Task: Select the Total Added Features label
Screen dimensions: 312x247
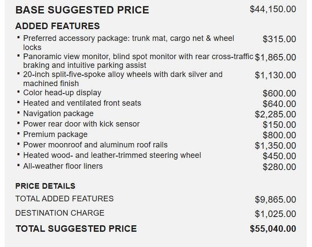Action: [64, 199]
